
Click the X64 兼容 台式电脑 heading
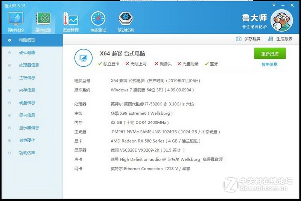click(x=123, y=54)
